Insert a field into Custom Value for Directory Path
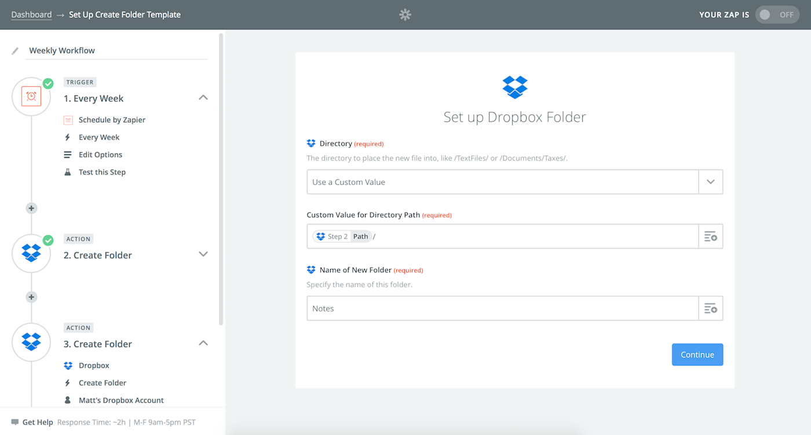Image resolution: width=811 pixels, height=435 pixels. tap(710, 236)
